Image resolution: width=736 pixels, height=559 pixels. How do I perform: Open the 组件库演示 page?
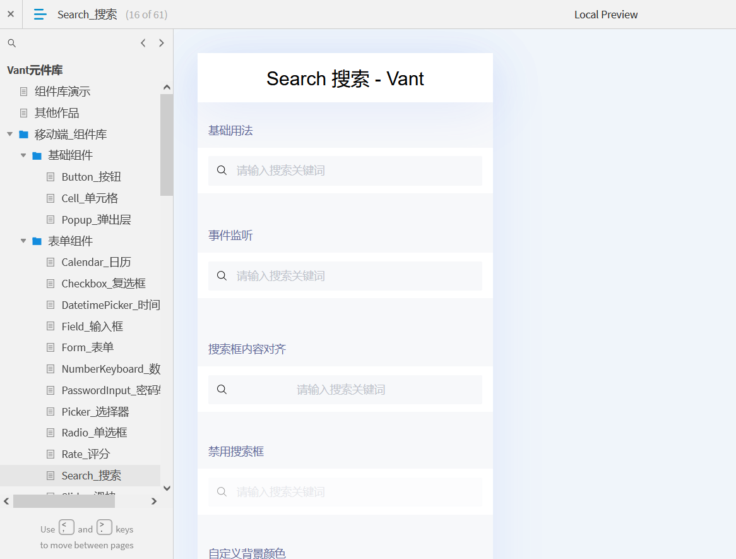point(62,92)
